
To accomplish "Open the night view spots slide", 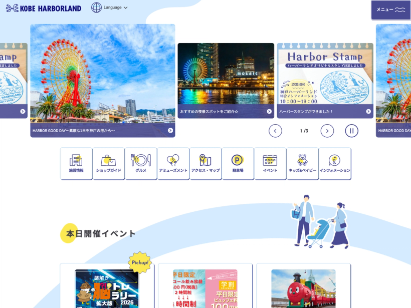I will [x=226, y=81].
